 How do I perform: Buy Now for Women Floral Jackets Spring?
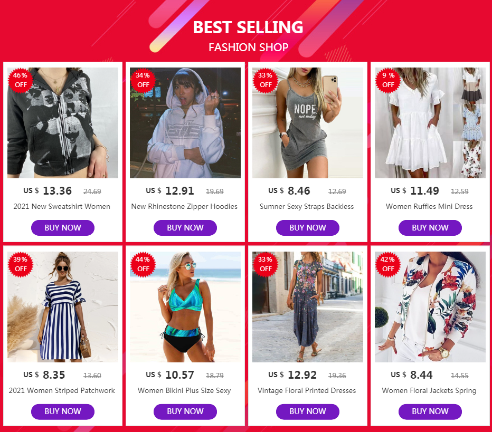coord(430,411)
